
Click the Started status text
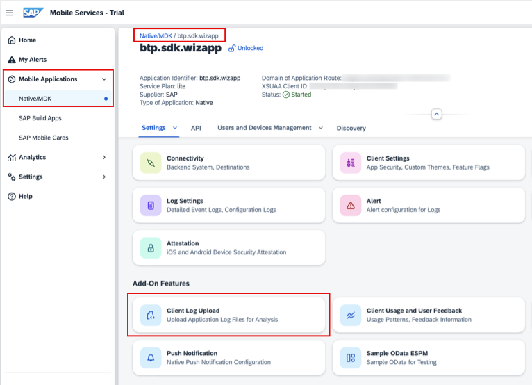[x=301, y=95]
